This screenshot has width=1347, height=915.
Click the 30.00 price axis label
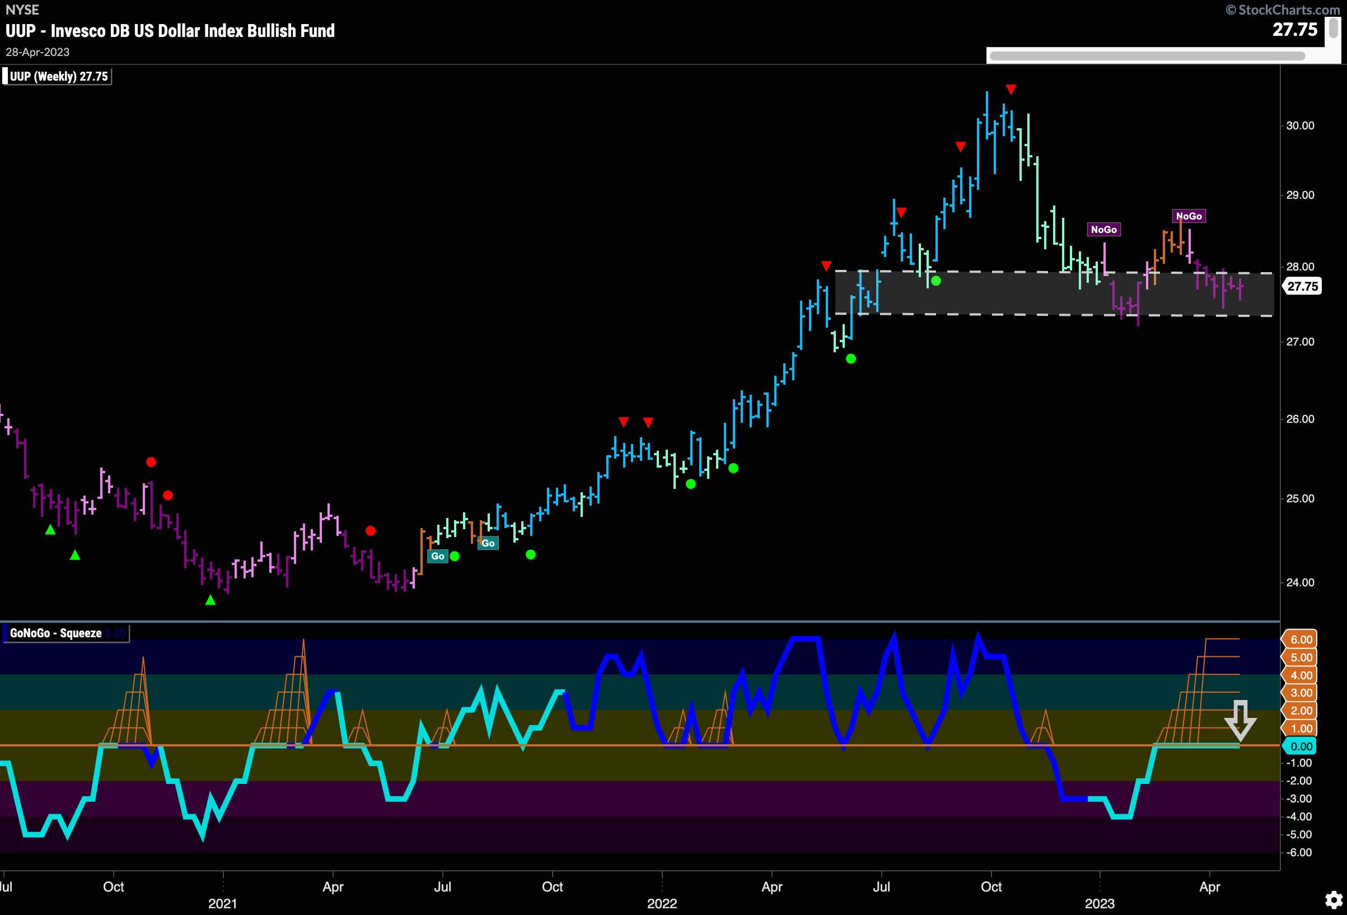tap(1301, 126)
